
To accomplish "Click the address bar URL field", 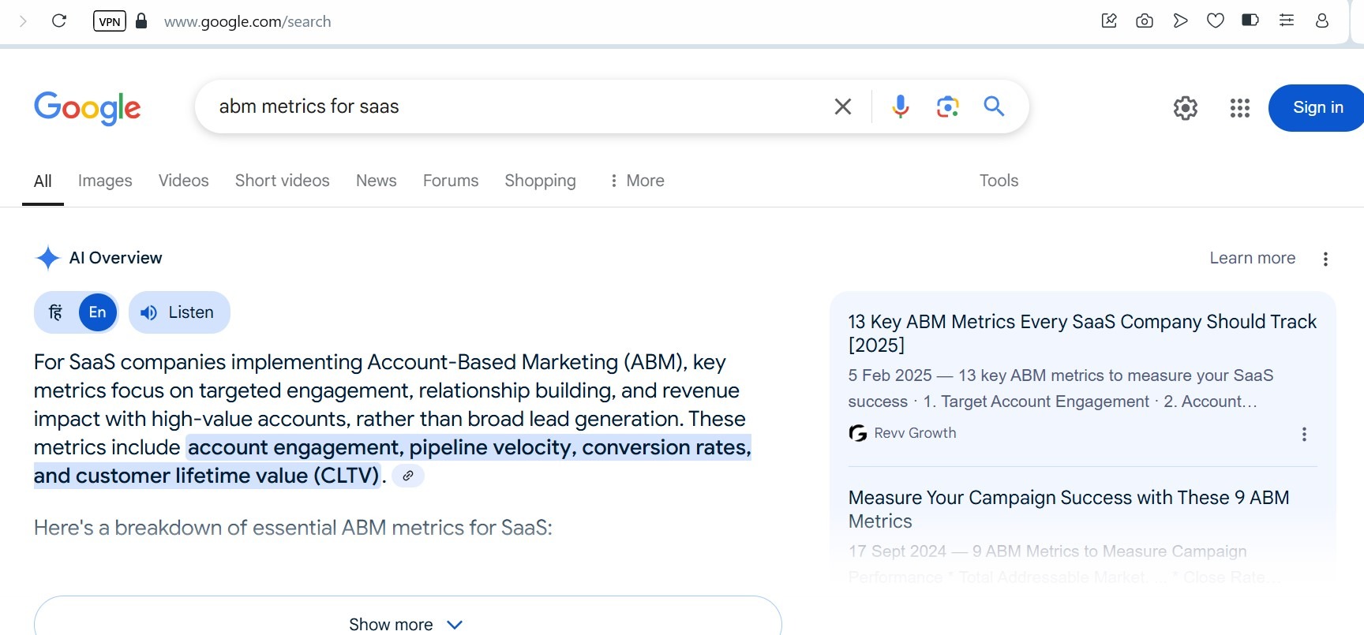I will [x=247, y=21].
